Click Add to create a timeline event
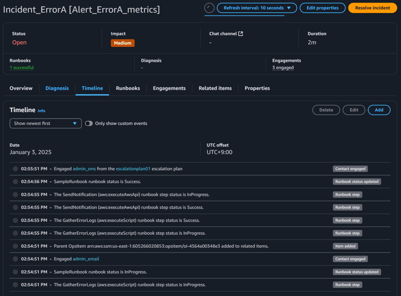This screenshot has width=401, height=296. [379, 109]
